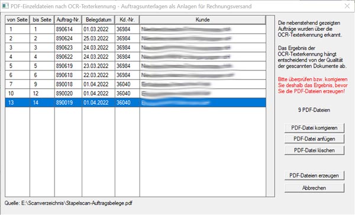Sort by the von Seite column header

[x=17, y=20]
